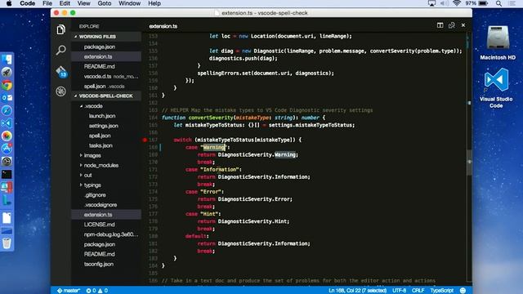Click convertSeverity function name on line 164
The height and width of the screenshot is (294, 523).
[211, 118]
